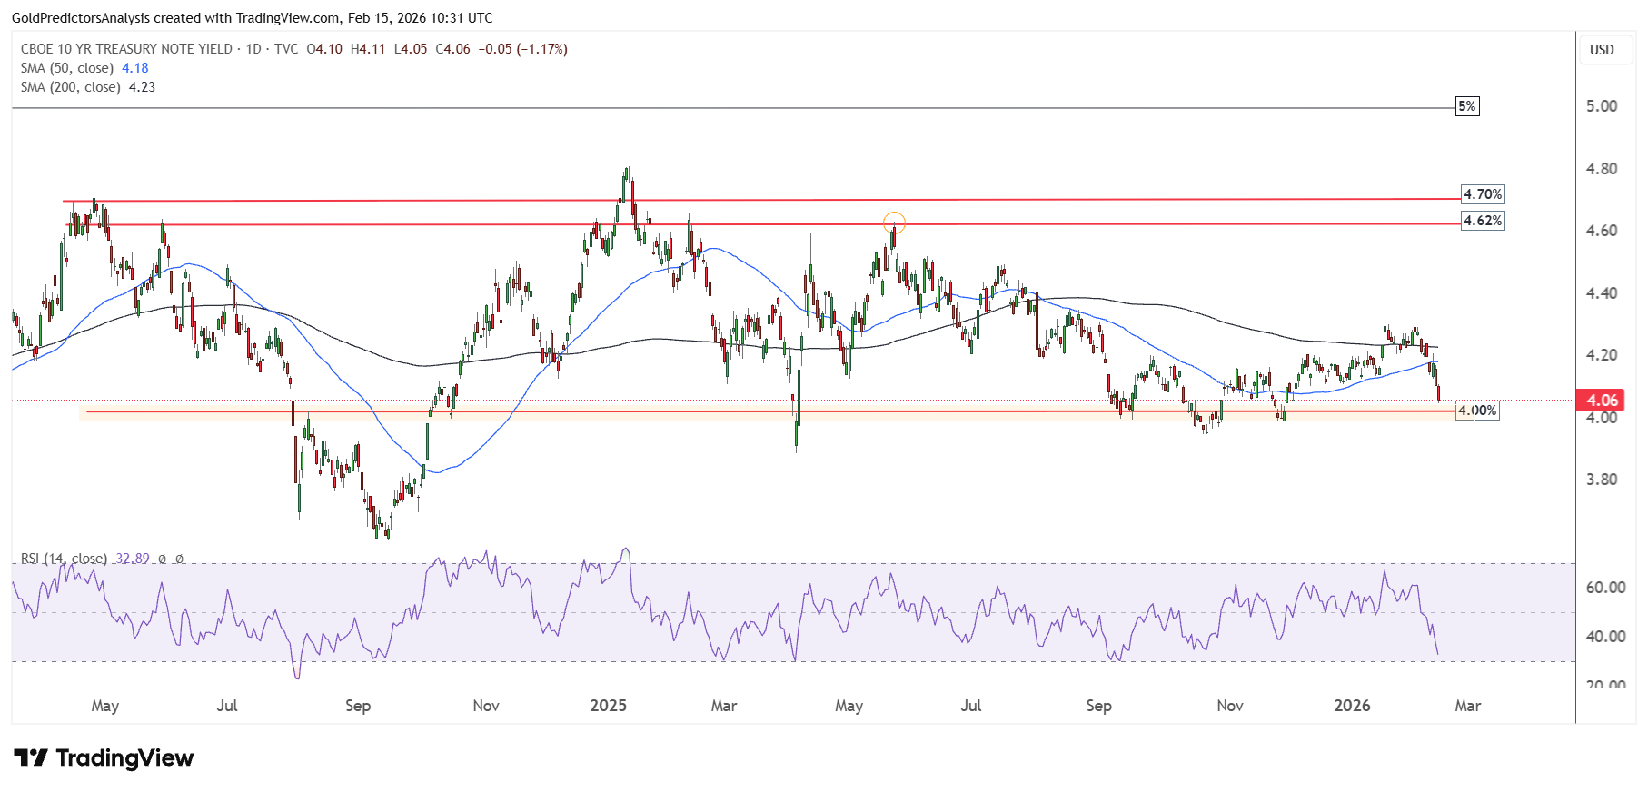Click the 4.20 price axis label
The width and height of the screenshot is (1648, 792).
point(1602,355)
